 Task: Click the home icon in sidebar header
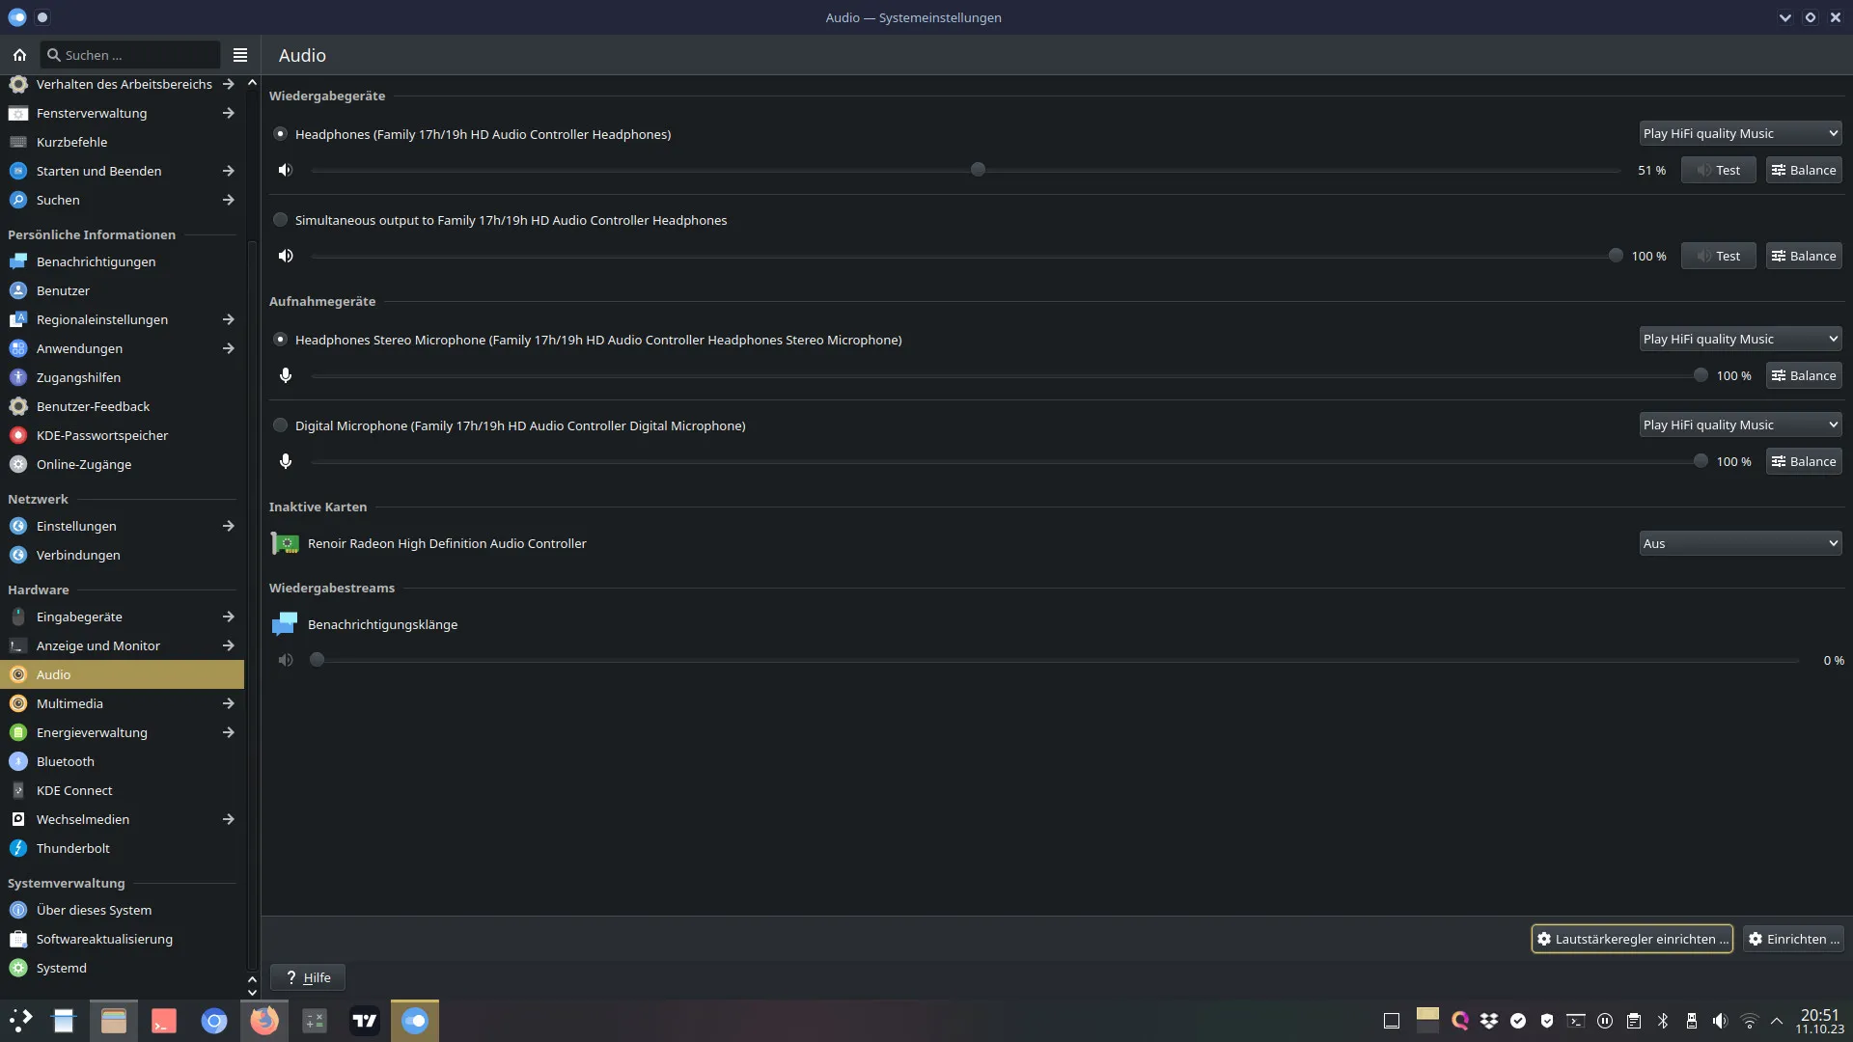click(19, 55)
